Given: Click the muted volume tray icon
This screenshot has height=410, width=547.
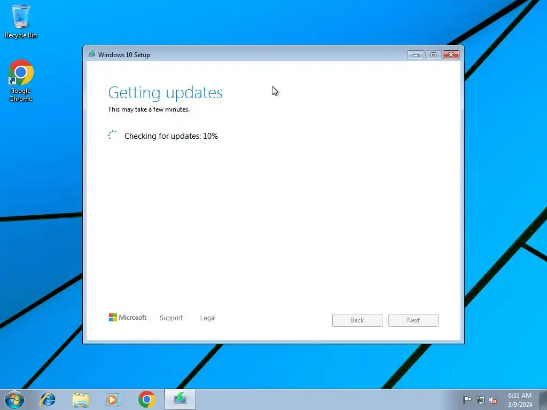Looking at the screenshot, I should coord(493,400).
